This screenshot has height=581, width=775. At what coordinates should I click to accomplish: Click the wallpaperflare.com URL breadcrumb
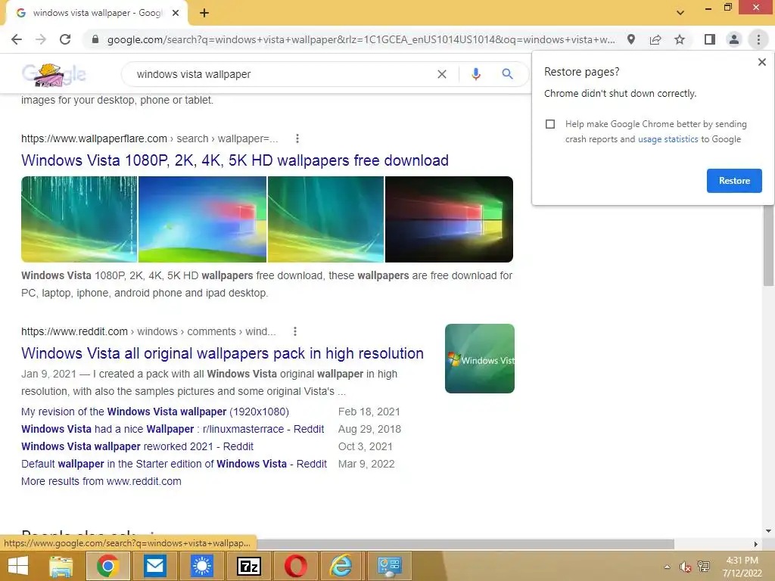tap(149, 139)
